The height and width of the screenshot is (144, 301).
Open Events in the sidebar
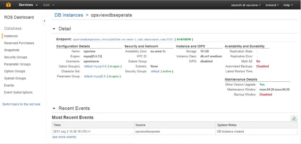click(x=9, y=85)
